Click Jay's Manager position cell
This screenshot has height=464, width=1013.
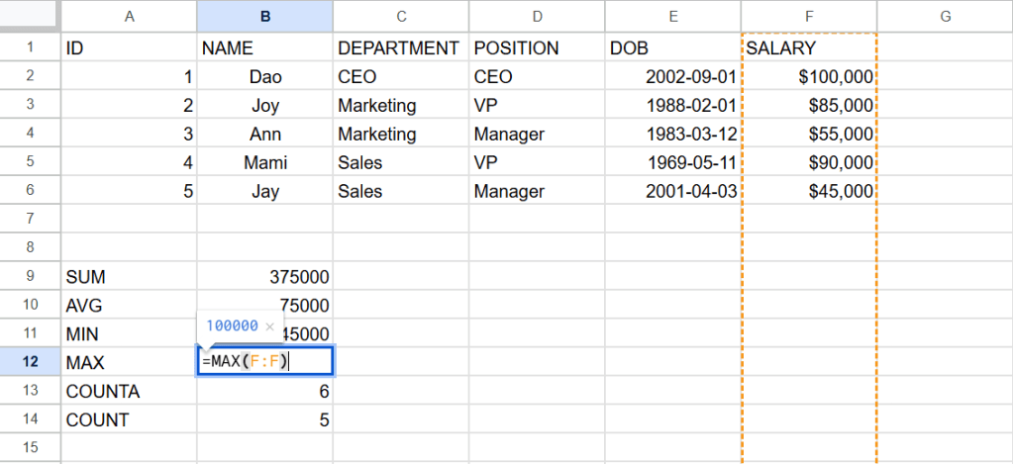coord(536,191)
